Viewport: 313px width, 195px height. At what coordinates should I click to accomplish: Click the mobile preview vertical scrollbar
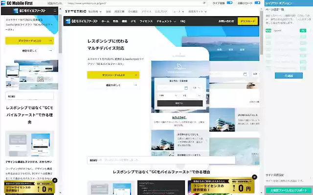point(60,33)
